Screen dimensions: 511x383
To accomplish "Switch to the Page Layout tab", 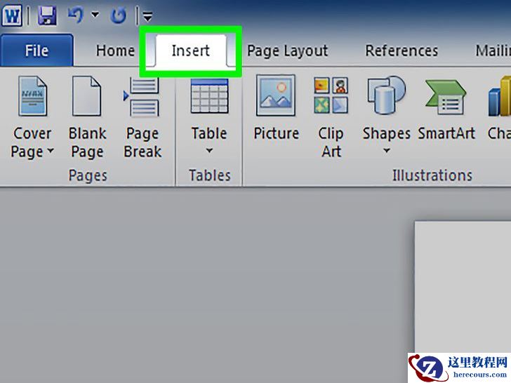I will coord(288,51).
